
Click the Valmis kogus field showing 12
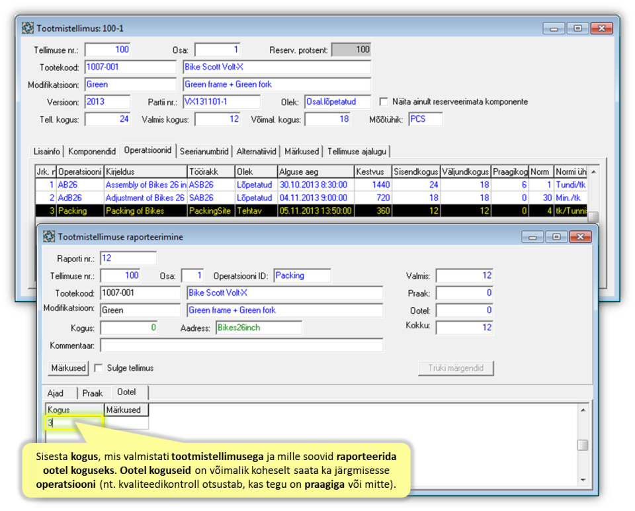pyautogui.click(x=217, y=119)
